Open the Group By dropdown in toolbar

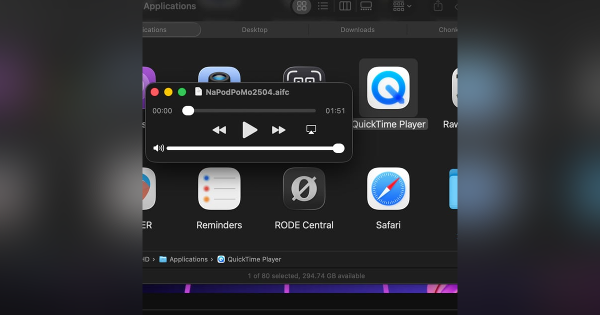tap(402, 6)
